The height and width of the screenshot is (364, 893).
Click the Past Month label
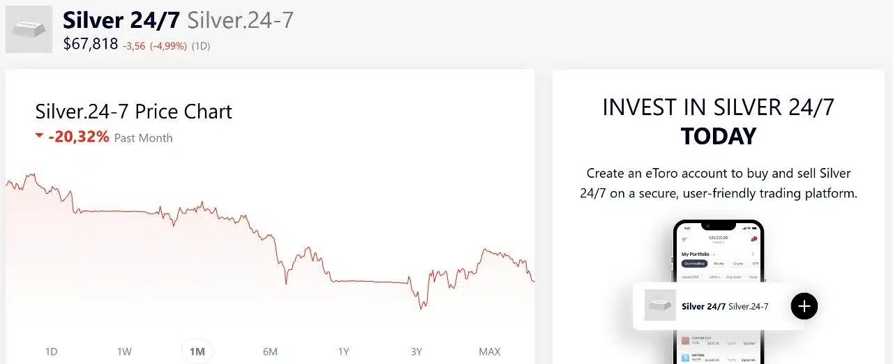[143, 138]
